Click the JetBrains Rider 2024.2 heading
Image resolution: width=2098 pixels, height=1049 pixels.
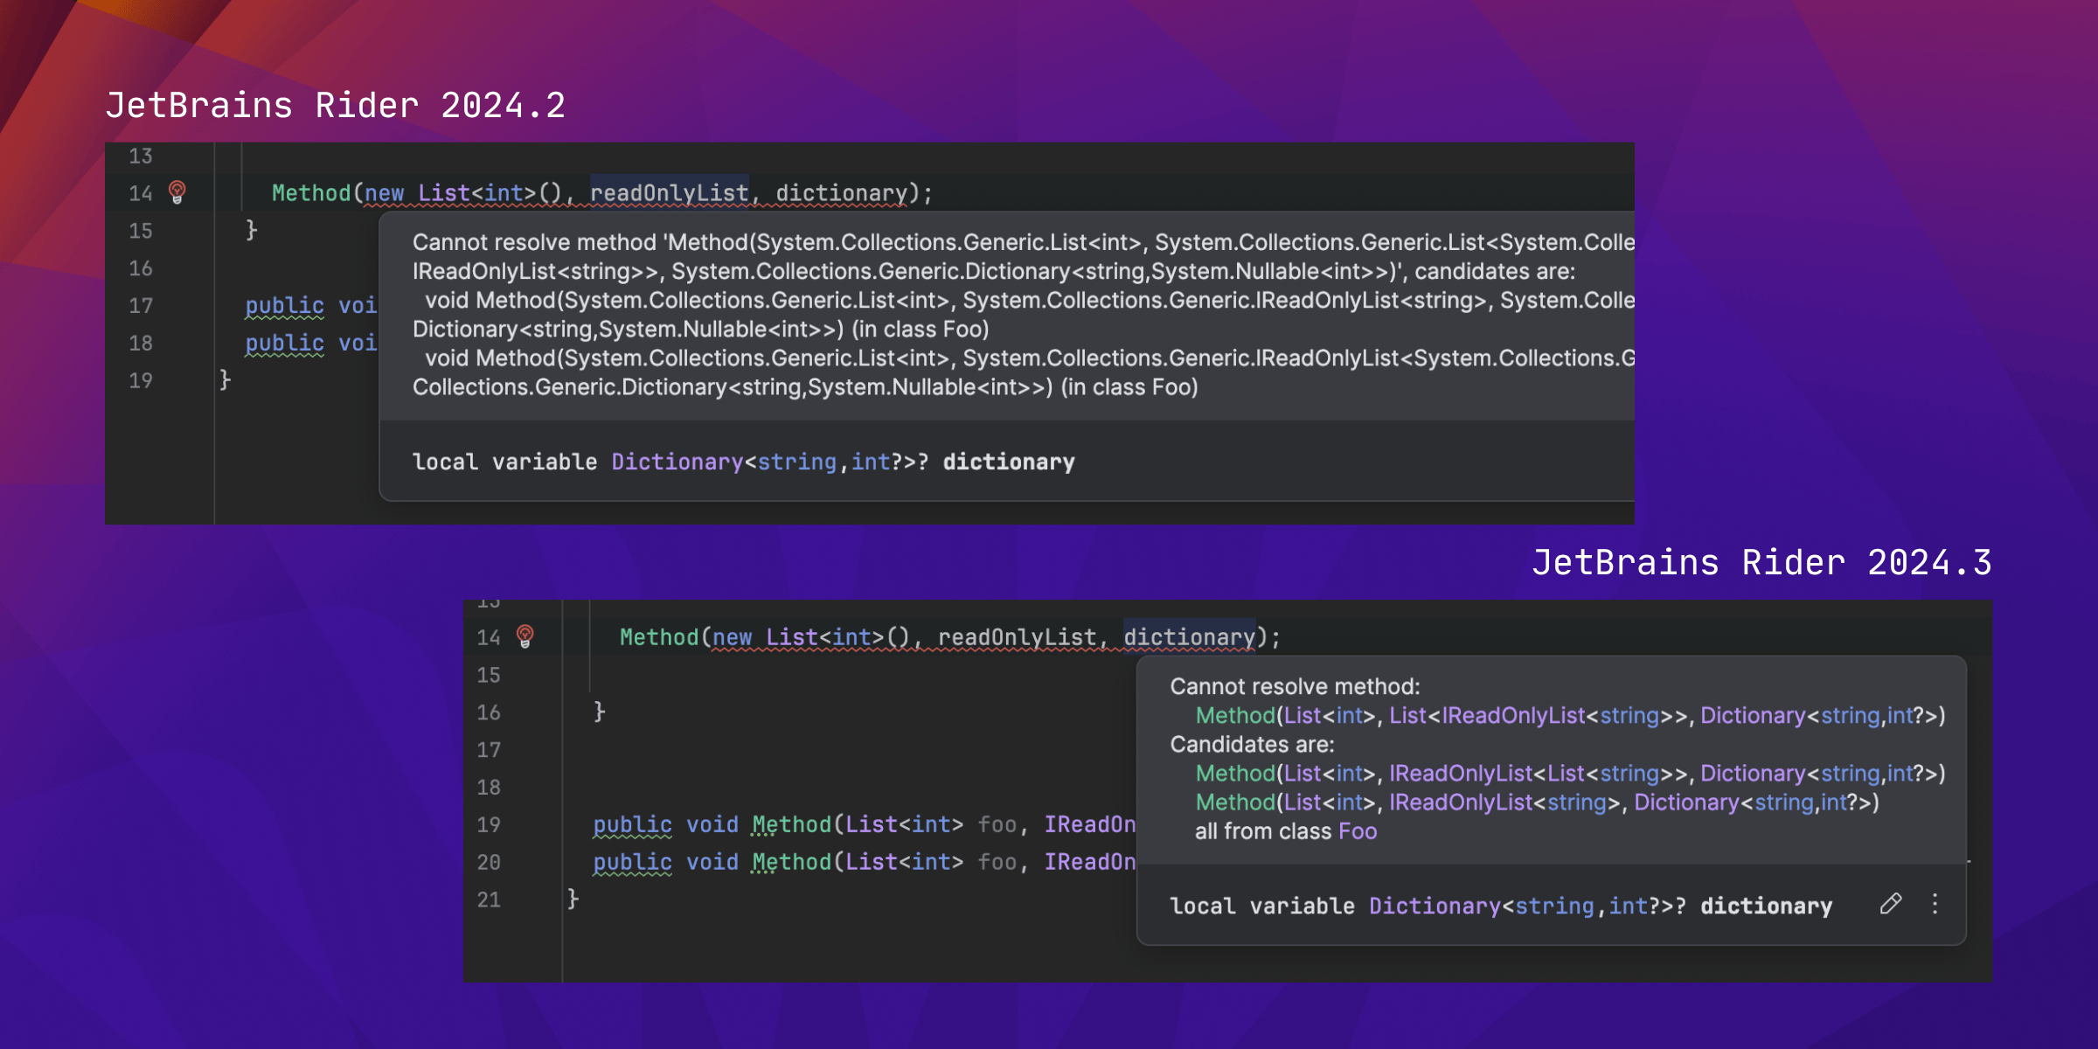(x=336, y=106)
